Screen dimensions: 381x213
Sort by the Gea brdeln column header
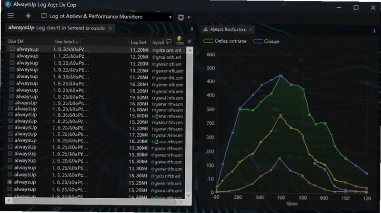66,42
